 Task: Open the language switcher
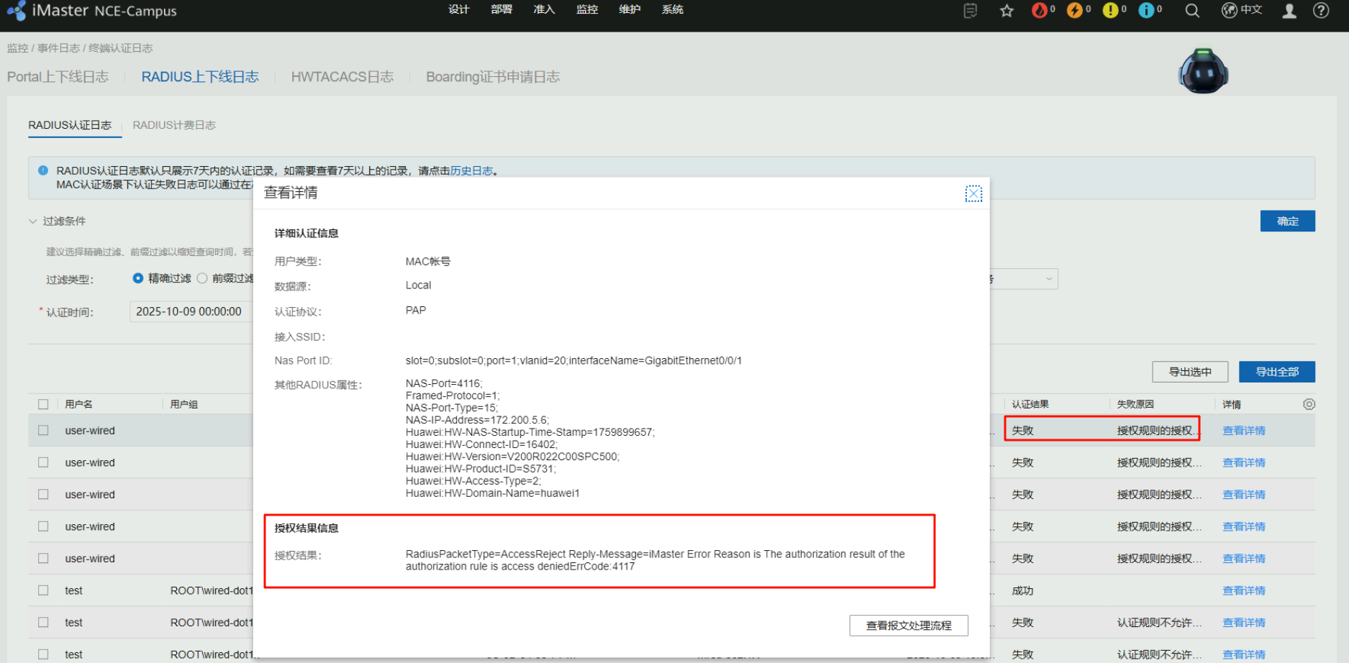[1242, 10]
